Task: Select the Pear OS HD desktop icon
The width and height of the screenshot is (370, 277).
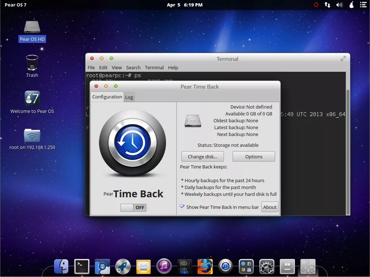Action: (x=32, y=31)
